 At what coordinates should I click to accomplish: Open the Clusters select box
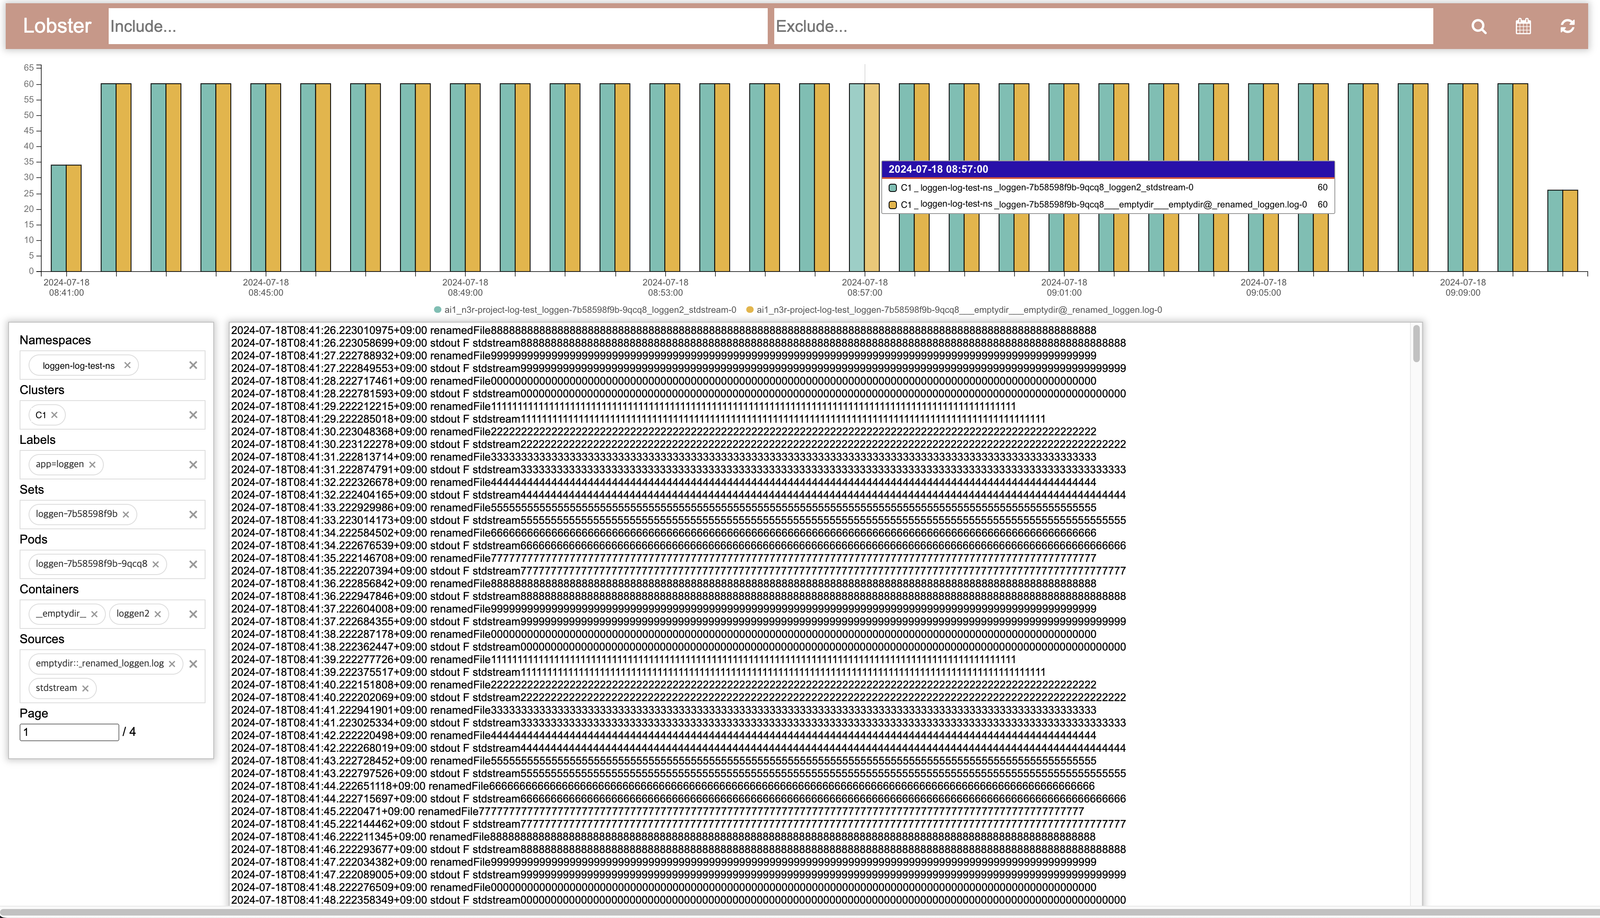pos(112,415)
